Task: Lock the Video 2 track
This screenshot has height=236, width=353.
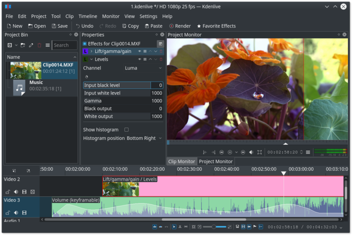Action: point(8,192)
